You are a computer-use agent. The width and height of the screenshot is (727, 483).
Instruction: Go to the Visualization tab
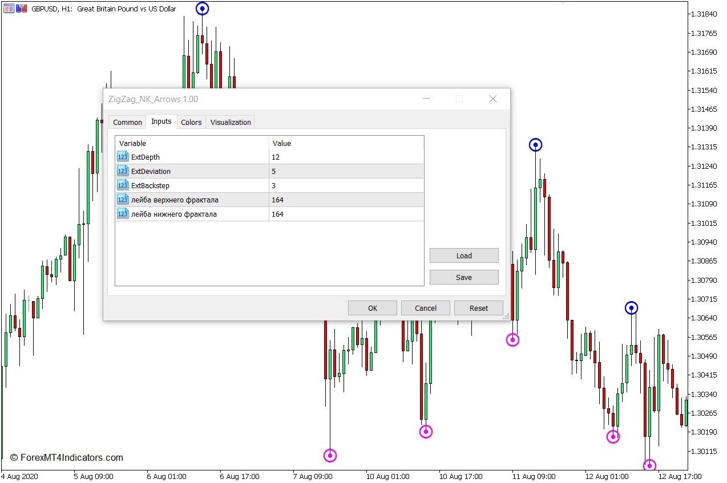pos(231,122)
